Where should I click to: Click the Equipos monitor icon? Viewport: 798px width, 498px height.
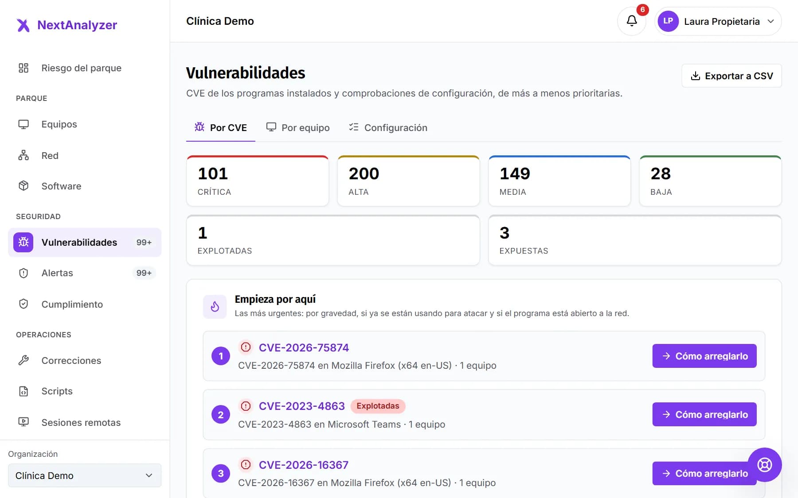coord(23,124)
